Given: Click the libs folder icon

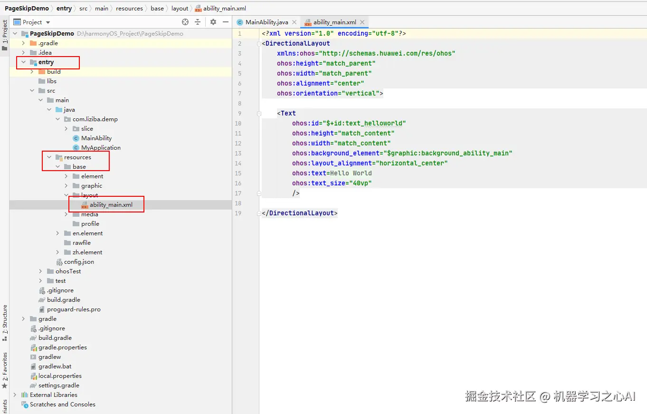Looking at the screenshot, I should tap(42, 81).
